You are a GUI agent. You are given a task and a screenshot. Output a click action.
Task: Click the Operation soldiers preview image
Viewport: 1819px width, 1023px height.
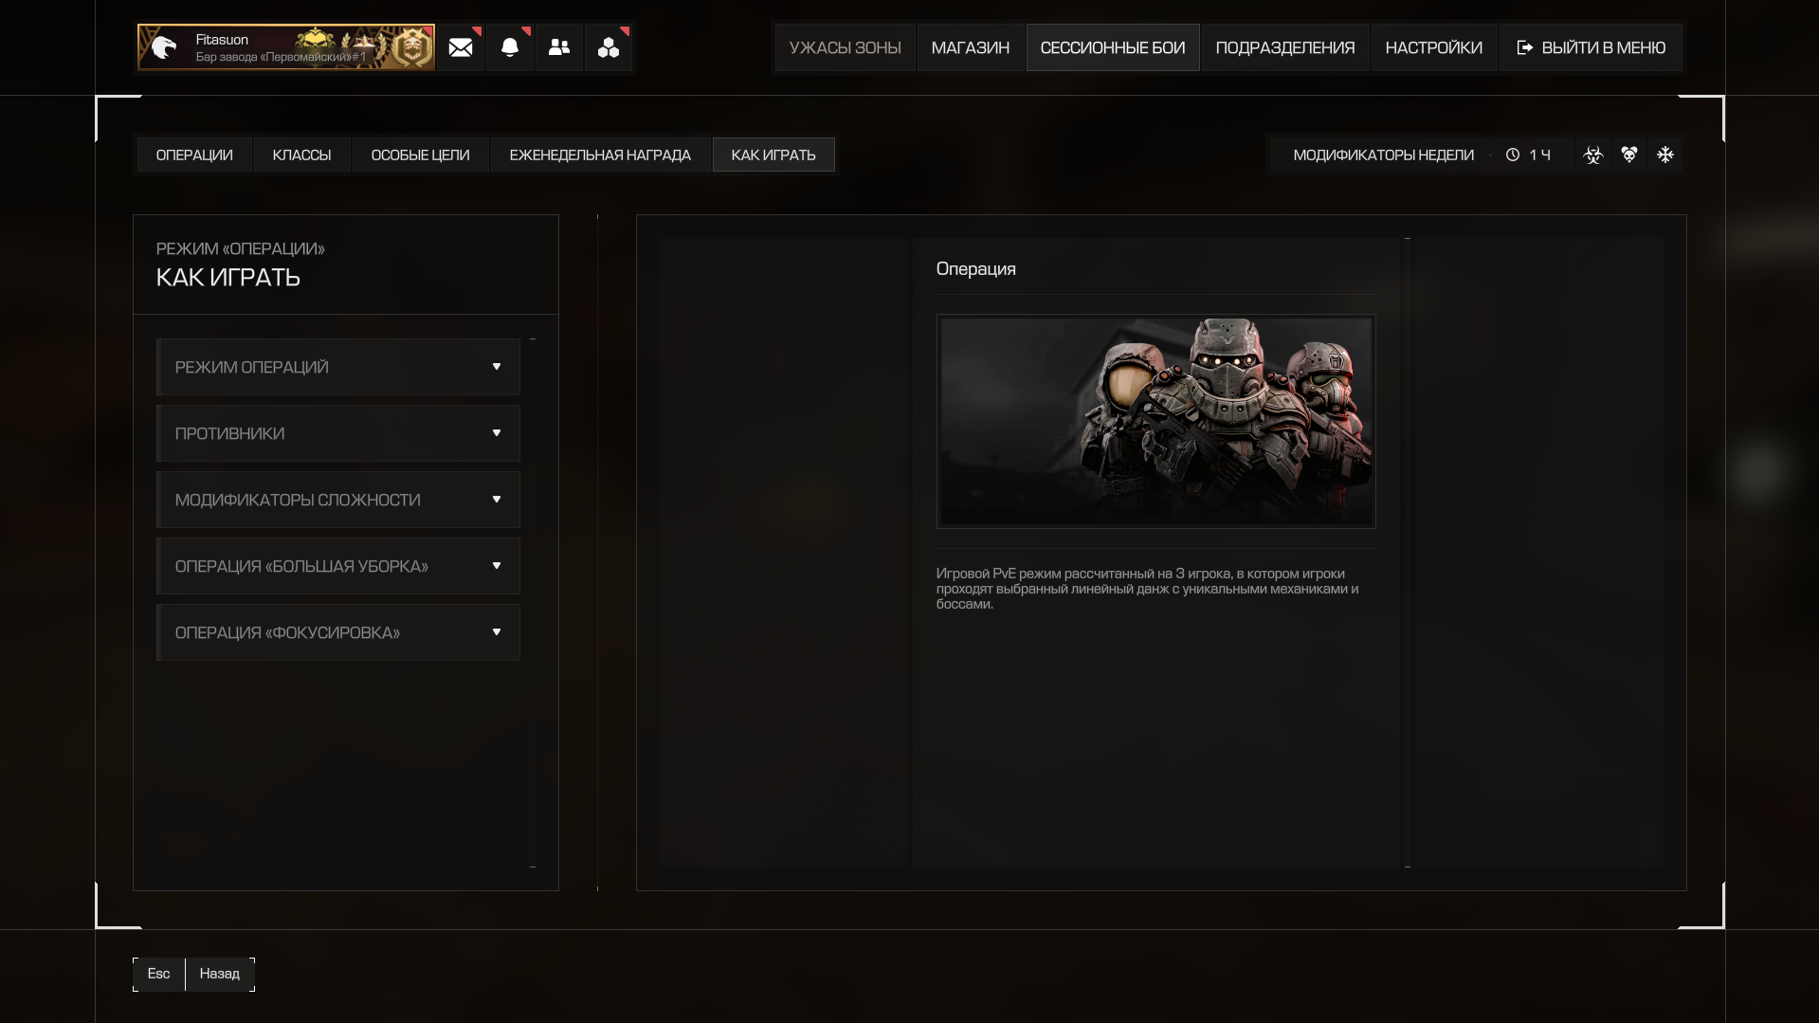1155,421
